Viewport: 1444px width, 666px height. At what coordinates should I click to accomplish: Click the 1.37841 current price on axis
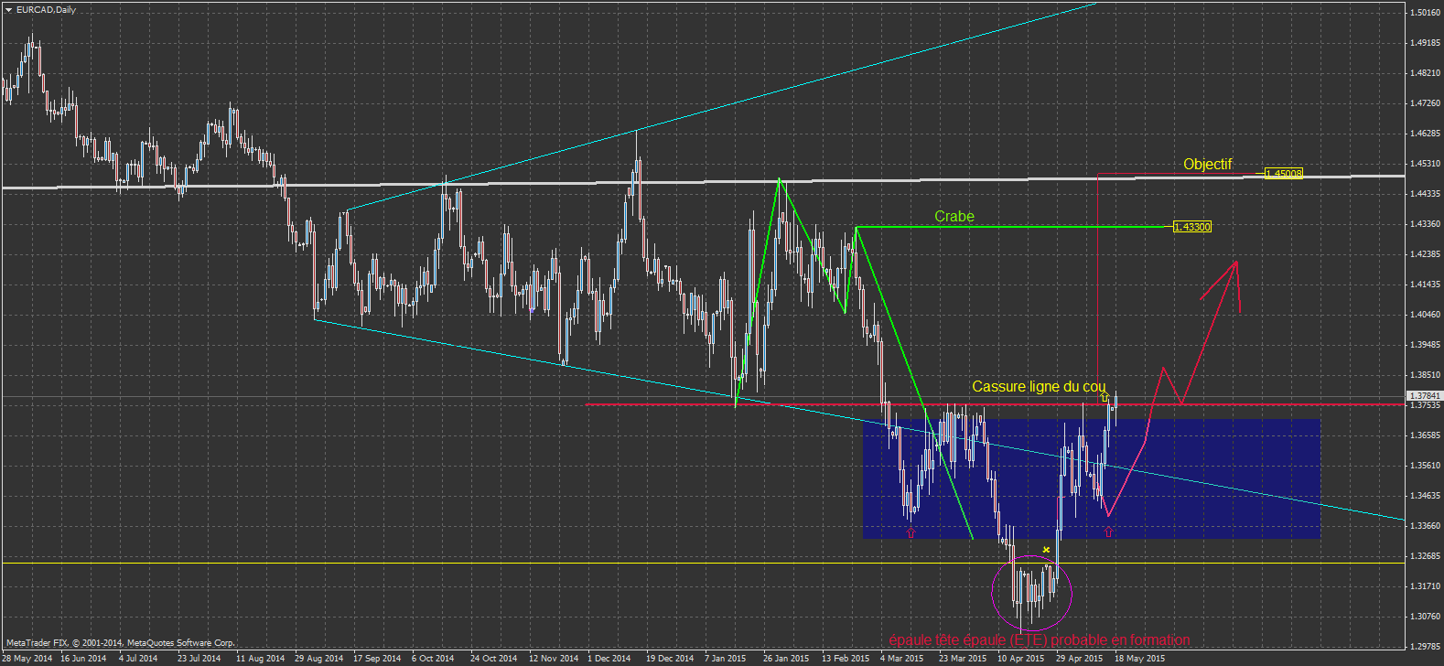pyautogui.click(x=1425, y=396)
